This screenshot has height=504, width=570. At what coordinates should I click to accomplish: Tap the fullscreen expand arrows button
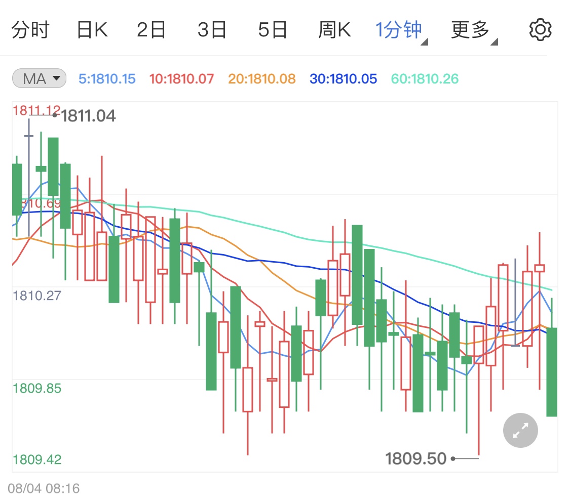pyautogui.click(x=520, y=430)
